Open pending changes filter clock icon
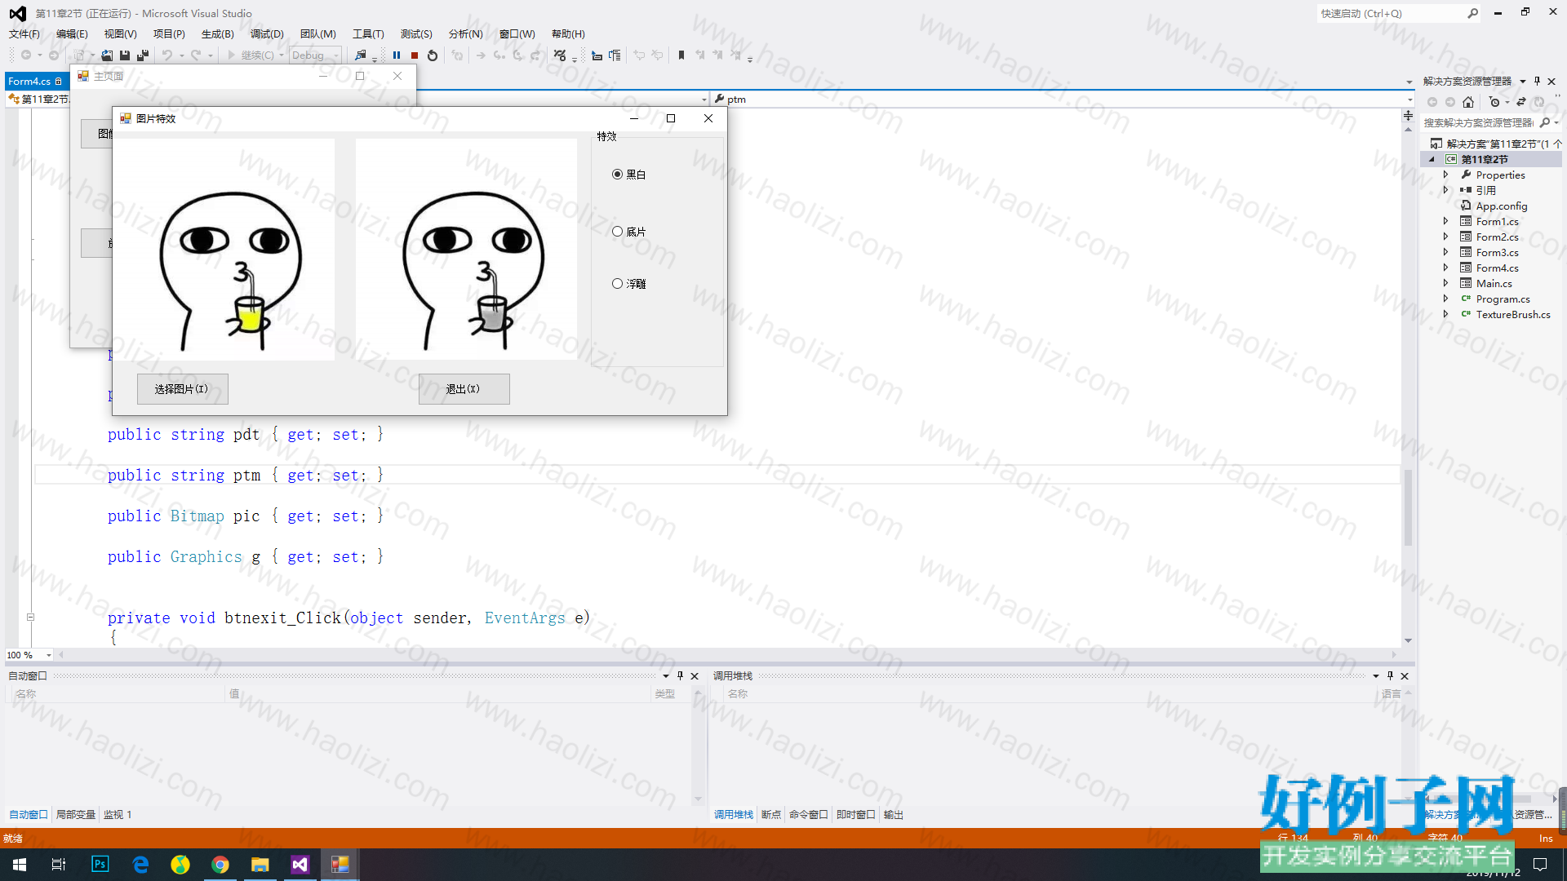This screenshot has width=1567, height=881. coord(1494,102)
